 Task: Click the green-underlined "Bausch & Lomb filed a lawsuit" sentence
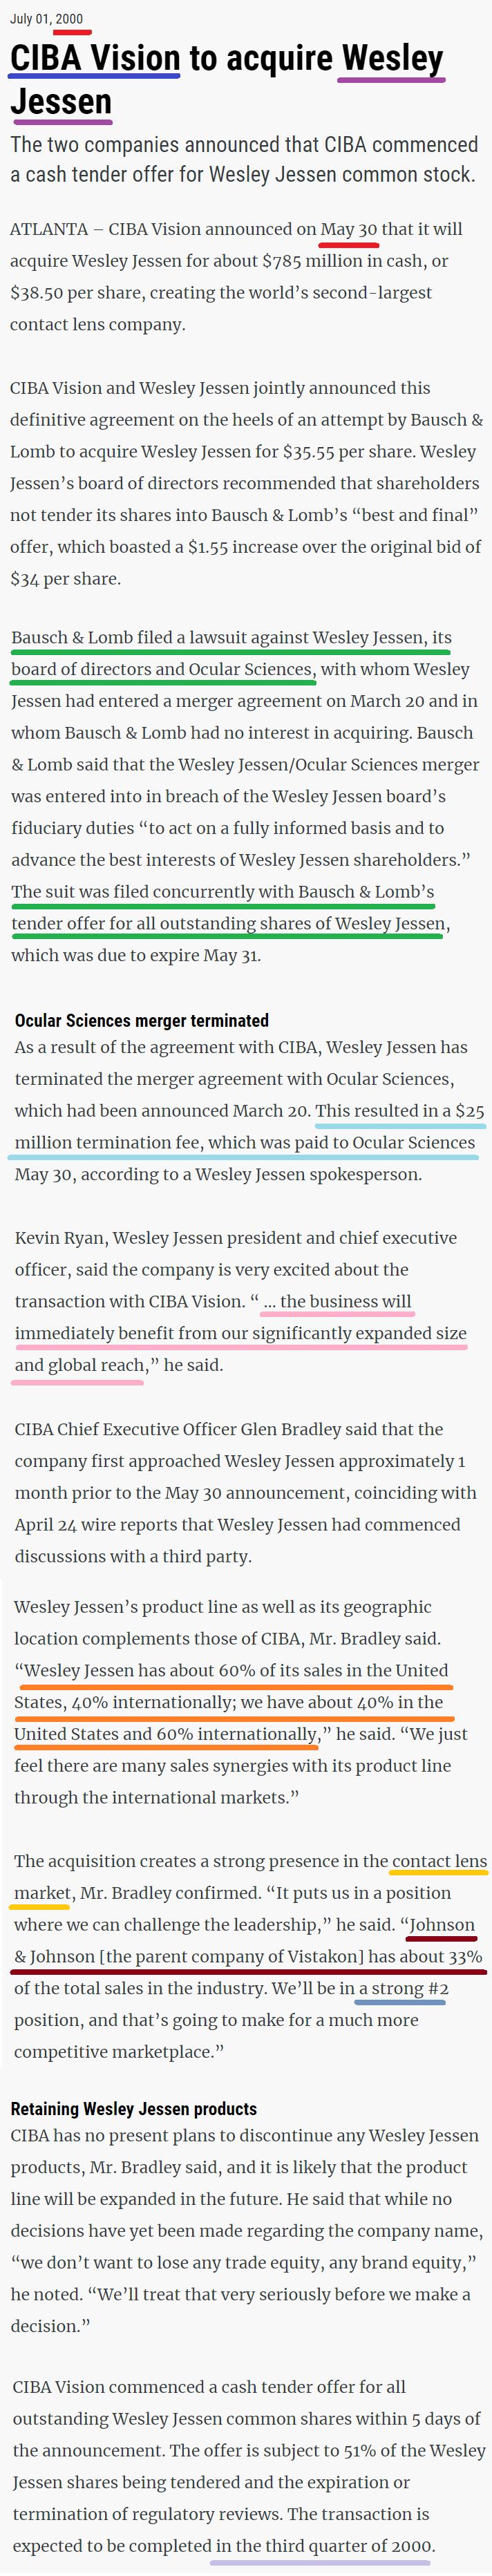[x=230, y=638]
